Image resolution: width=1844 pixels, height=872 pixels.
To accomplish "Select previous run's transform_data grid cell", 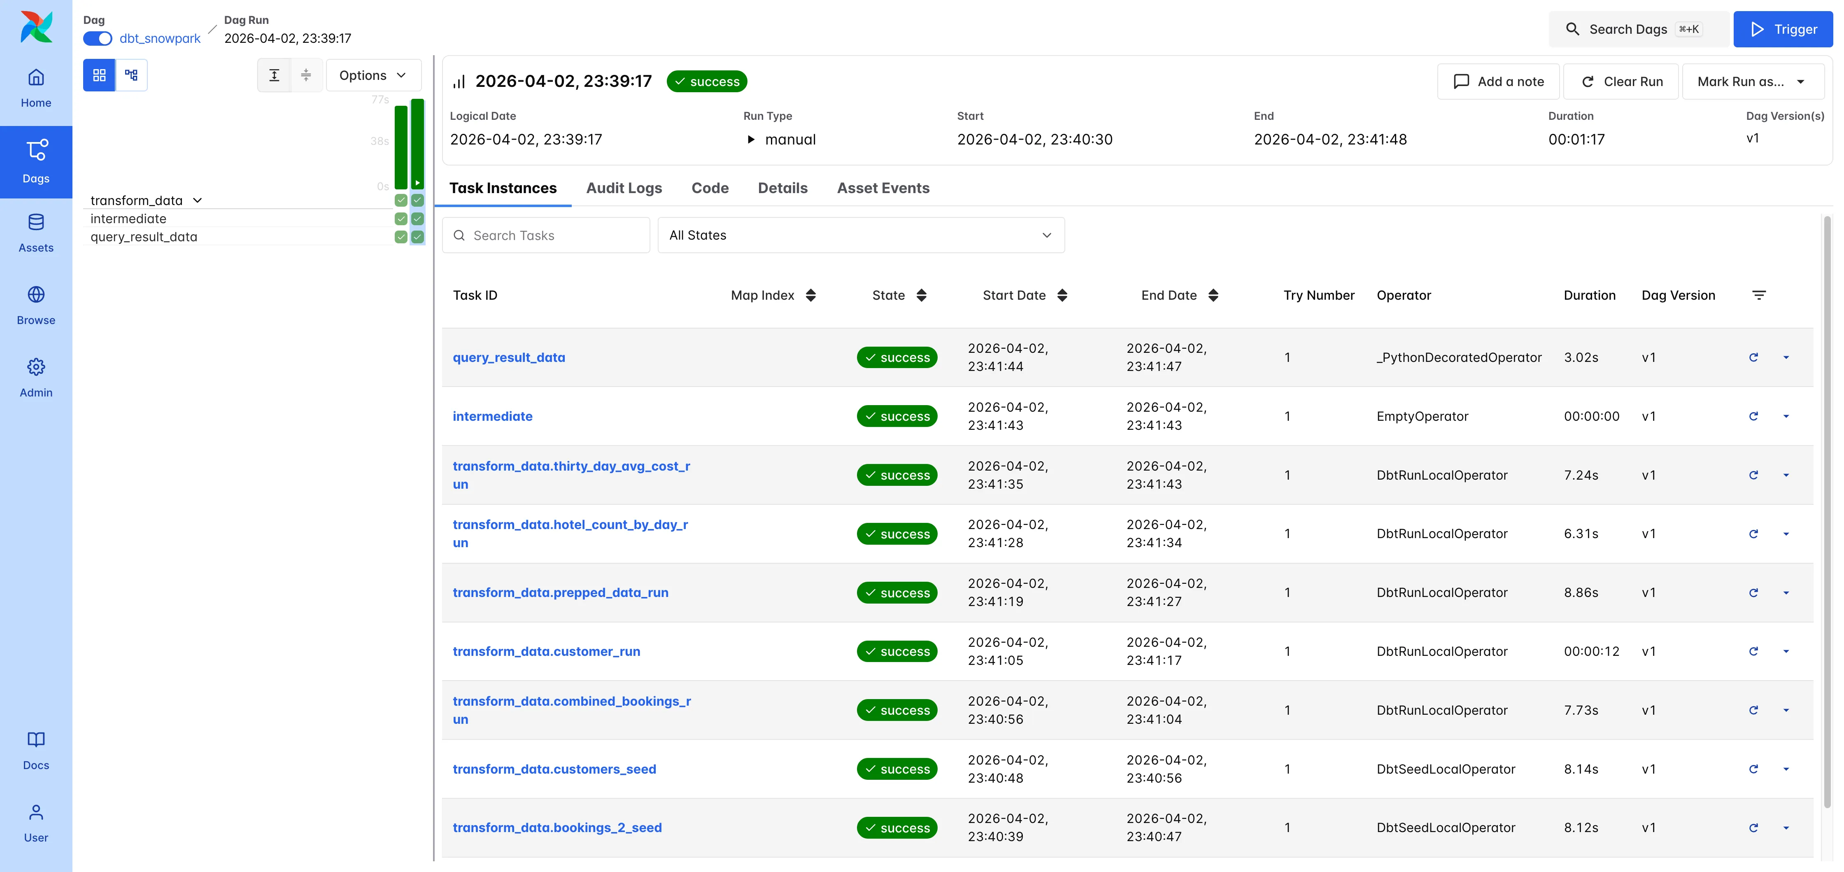I will tap(401, 201).
